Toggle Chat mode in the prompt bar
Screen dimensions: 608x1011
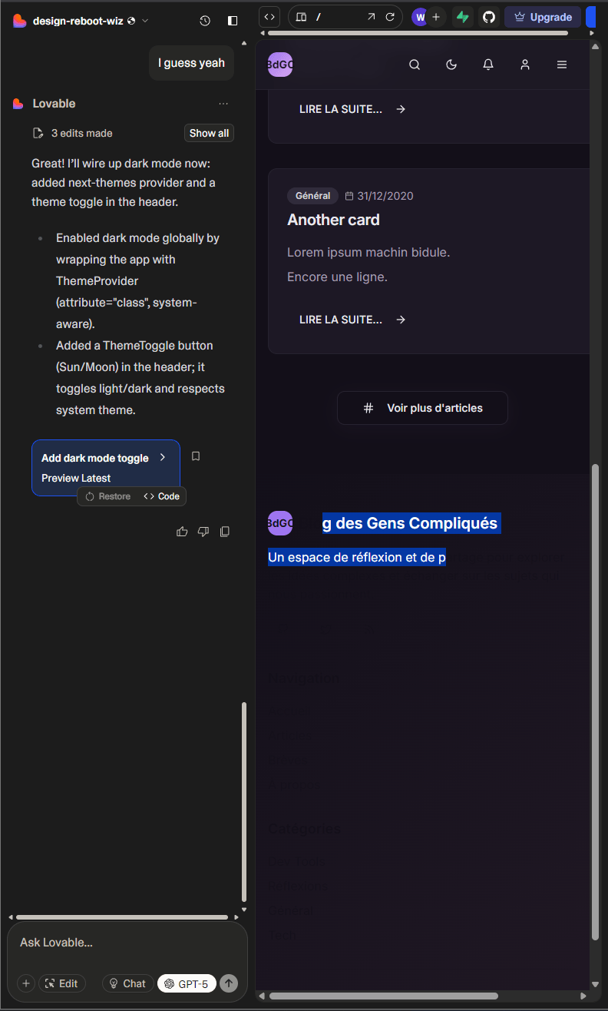click(127, 983)
